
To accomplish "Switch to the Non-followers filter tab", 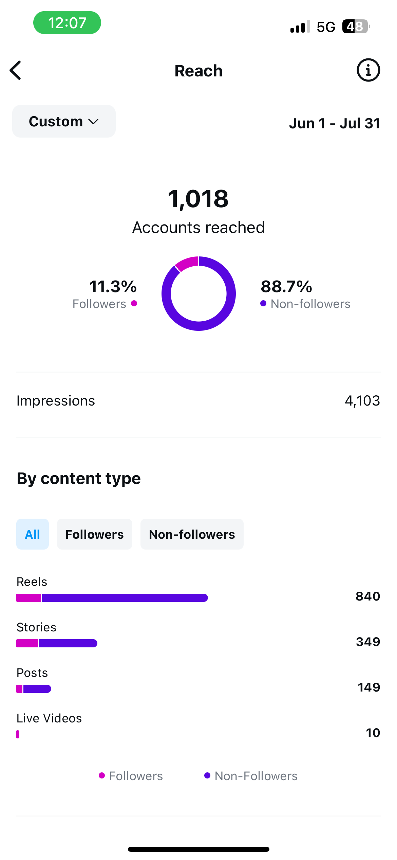I will pyautogui.click(x=192, y=534).
